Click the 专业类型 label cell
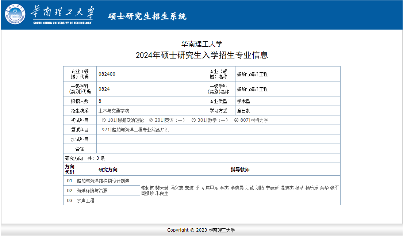403x236 pixels. (218, 101)
